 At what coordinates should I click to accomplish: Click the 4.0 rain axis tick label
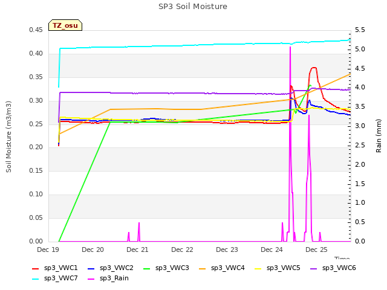tap(360, 88)
